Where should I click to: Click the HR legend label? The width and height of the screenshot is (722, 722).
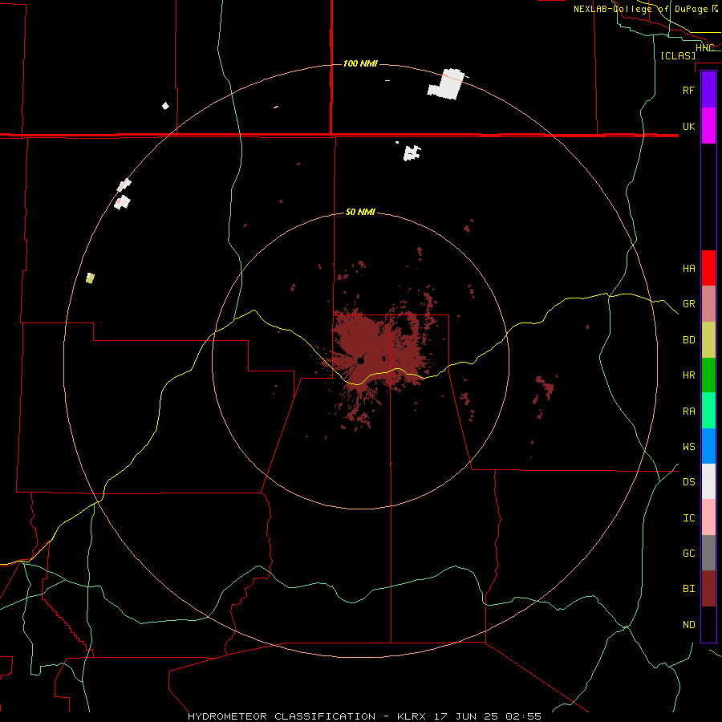[688, 375]
